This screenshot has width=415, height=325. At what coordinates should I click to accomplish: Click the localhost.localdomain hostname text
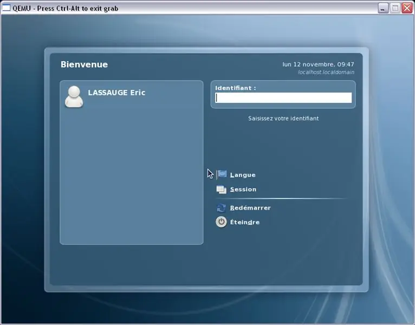[x=326, y=72]
